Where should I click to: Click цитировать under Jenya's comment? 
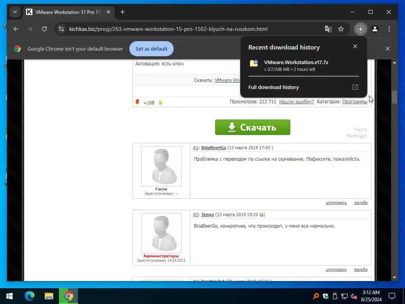[x=336, y=270]
